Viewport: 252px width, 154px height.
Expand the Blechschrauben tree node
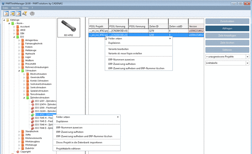(24, 74)
